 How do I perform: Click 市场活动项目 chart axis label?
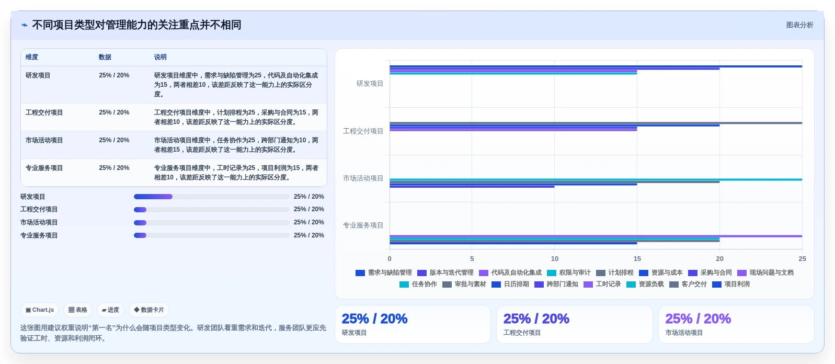(x=363, y=178)
